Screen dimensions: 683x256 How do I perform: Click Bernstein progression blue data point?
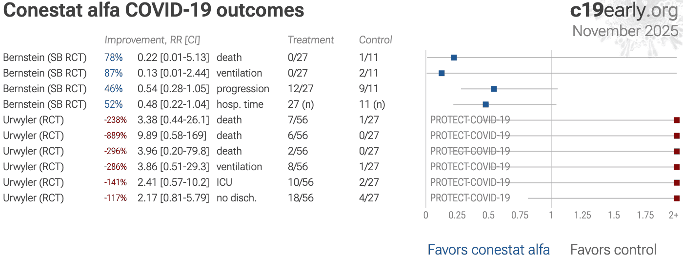point(494,89)
